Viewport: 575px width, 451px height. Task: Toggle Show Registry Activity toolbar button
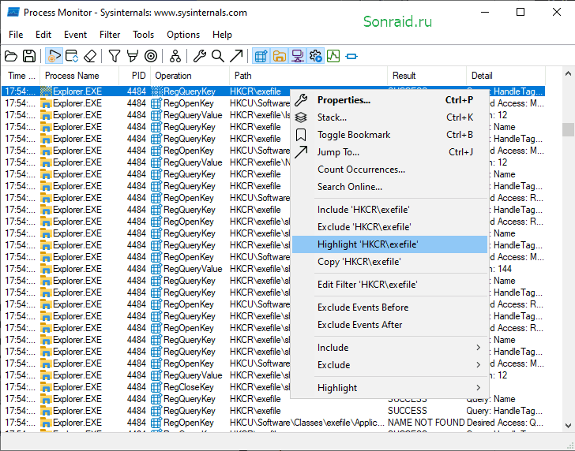(x=261, y=56)
